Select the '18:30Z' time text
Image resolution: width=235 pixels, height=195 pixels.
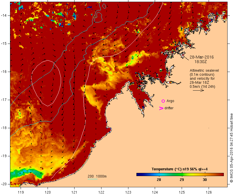201,62
